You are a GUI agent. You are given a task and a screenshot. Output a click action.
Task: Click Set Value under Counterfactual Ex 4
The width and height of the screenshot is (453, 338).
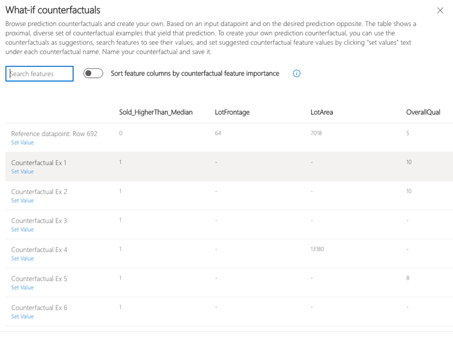tap(22, 259)
